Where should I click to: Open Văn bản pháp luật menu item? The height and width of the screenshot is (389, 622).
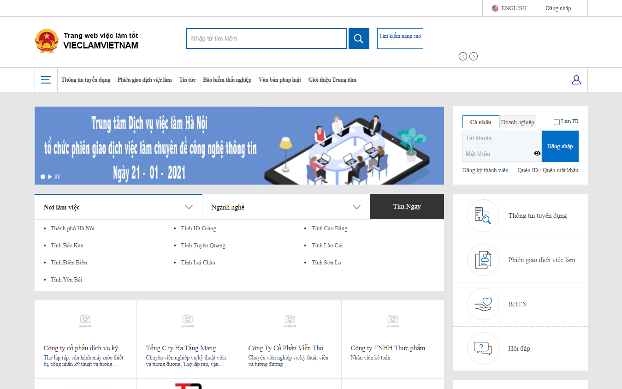click(x=280, y=80)
